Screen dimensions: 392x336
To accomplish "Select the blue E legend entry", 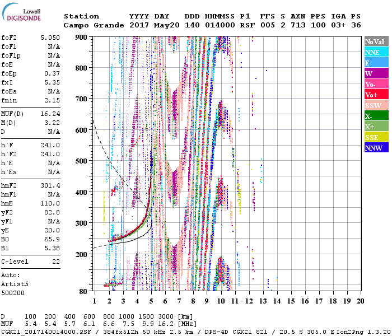I will (376, 63).
